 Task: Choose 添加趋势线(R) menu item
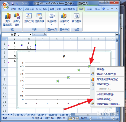[107, 99]
